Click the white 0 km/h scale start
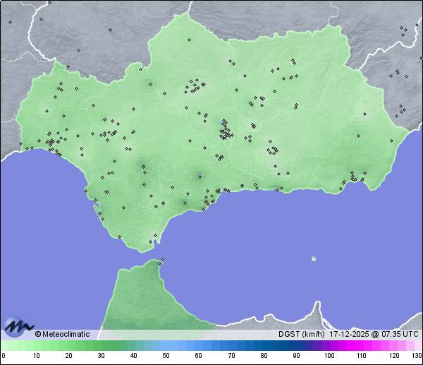 coord(4,345)
